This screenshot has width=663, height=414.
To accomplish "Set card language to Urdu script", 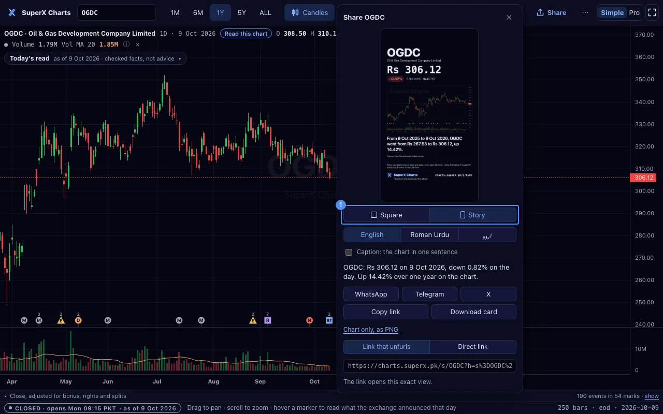I will click(x=487, y=235).
